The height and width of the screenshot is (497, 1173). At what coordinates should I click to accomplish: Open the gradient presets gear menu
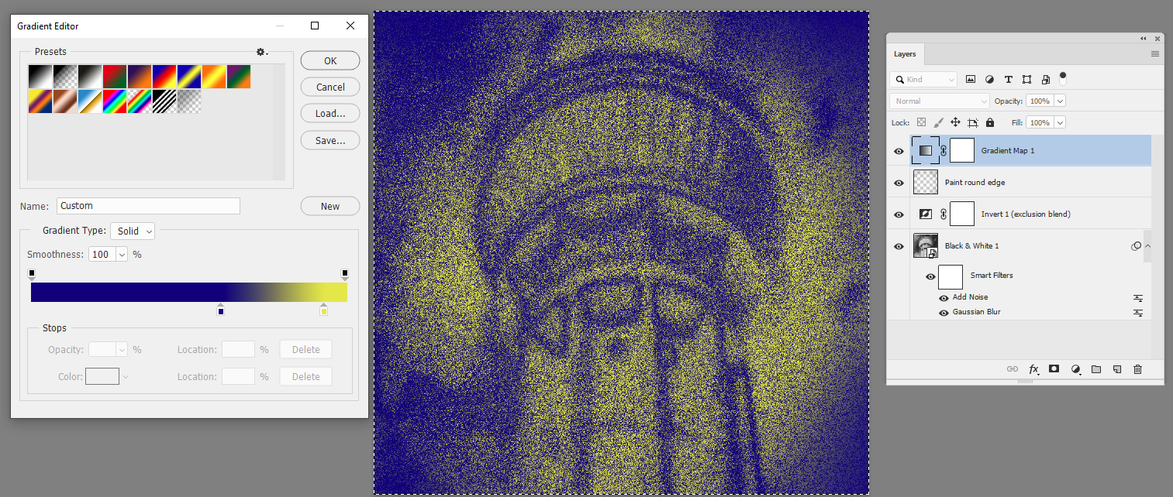261,52
